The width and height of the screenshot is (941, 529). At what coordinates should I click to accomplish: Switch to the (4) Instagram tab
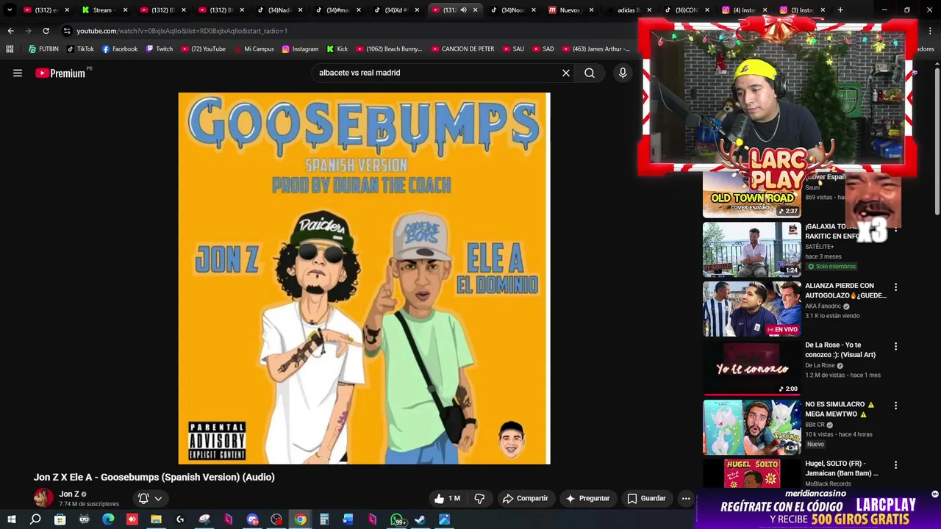pyautogui.click(x=744, y=10)
